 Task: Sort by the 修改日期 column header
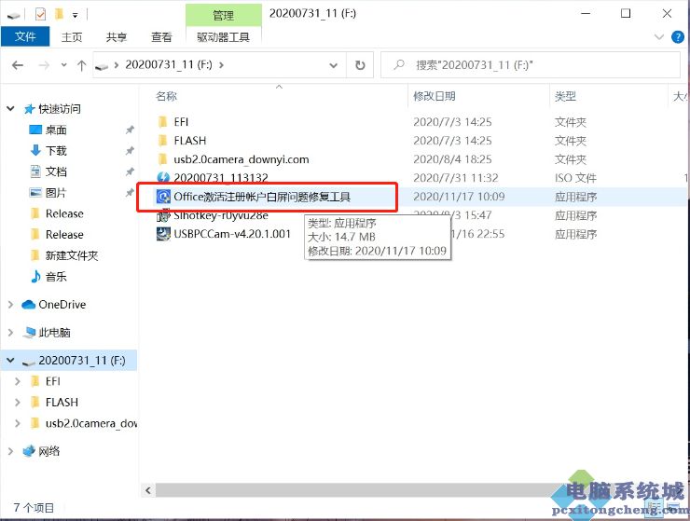[x=434, y=96]
